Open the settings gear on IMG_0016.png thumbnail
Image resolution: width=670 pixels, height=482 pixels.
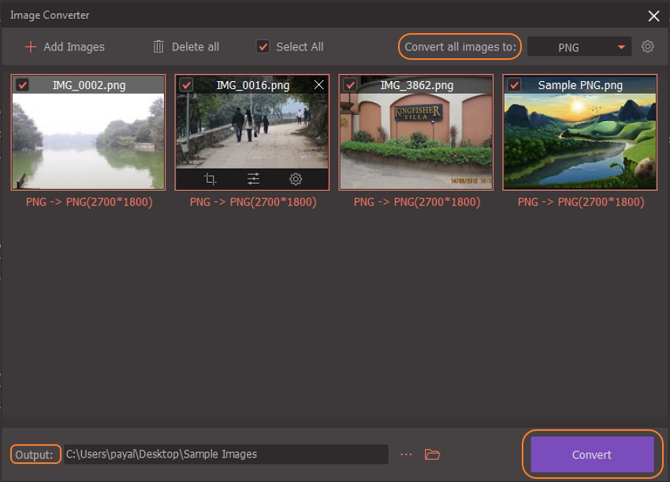click(x=296, y=180)
